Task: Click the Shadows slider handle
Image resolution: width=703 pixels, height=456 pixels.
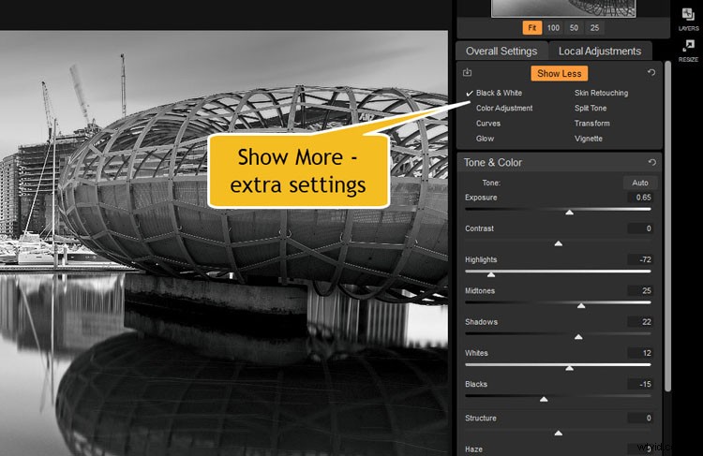Action: 578,336
